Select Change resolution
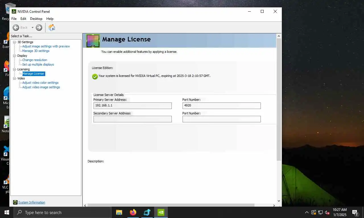364x218 pixels. 35,60
